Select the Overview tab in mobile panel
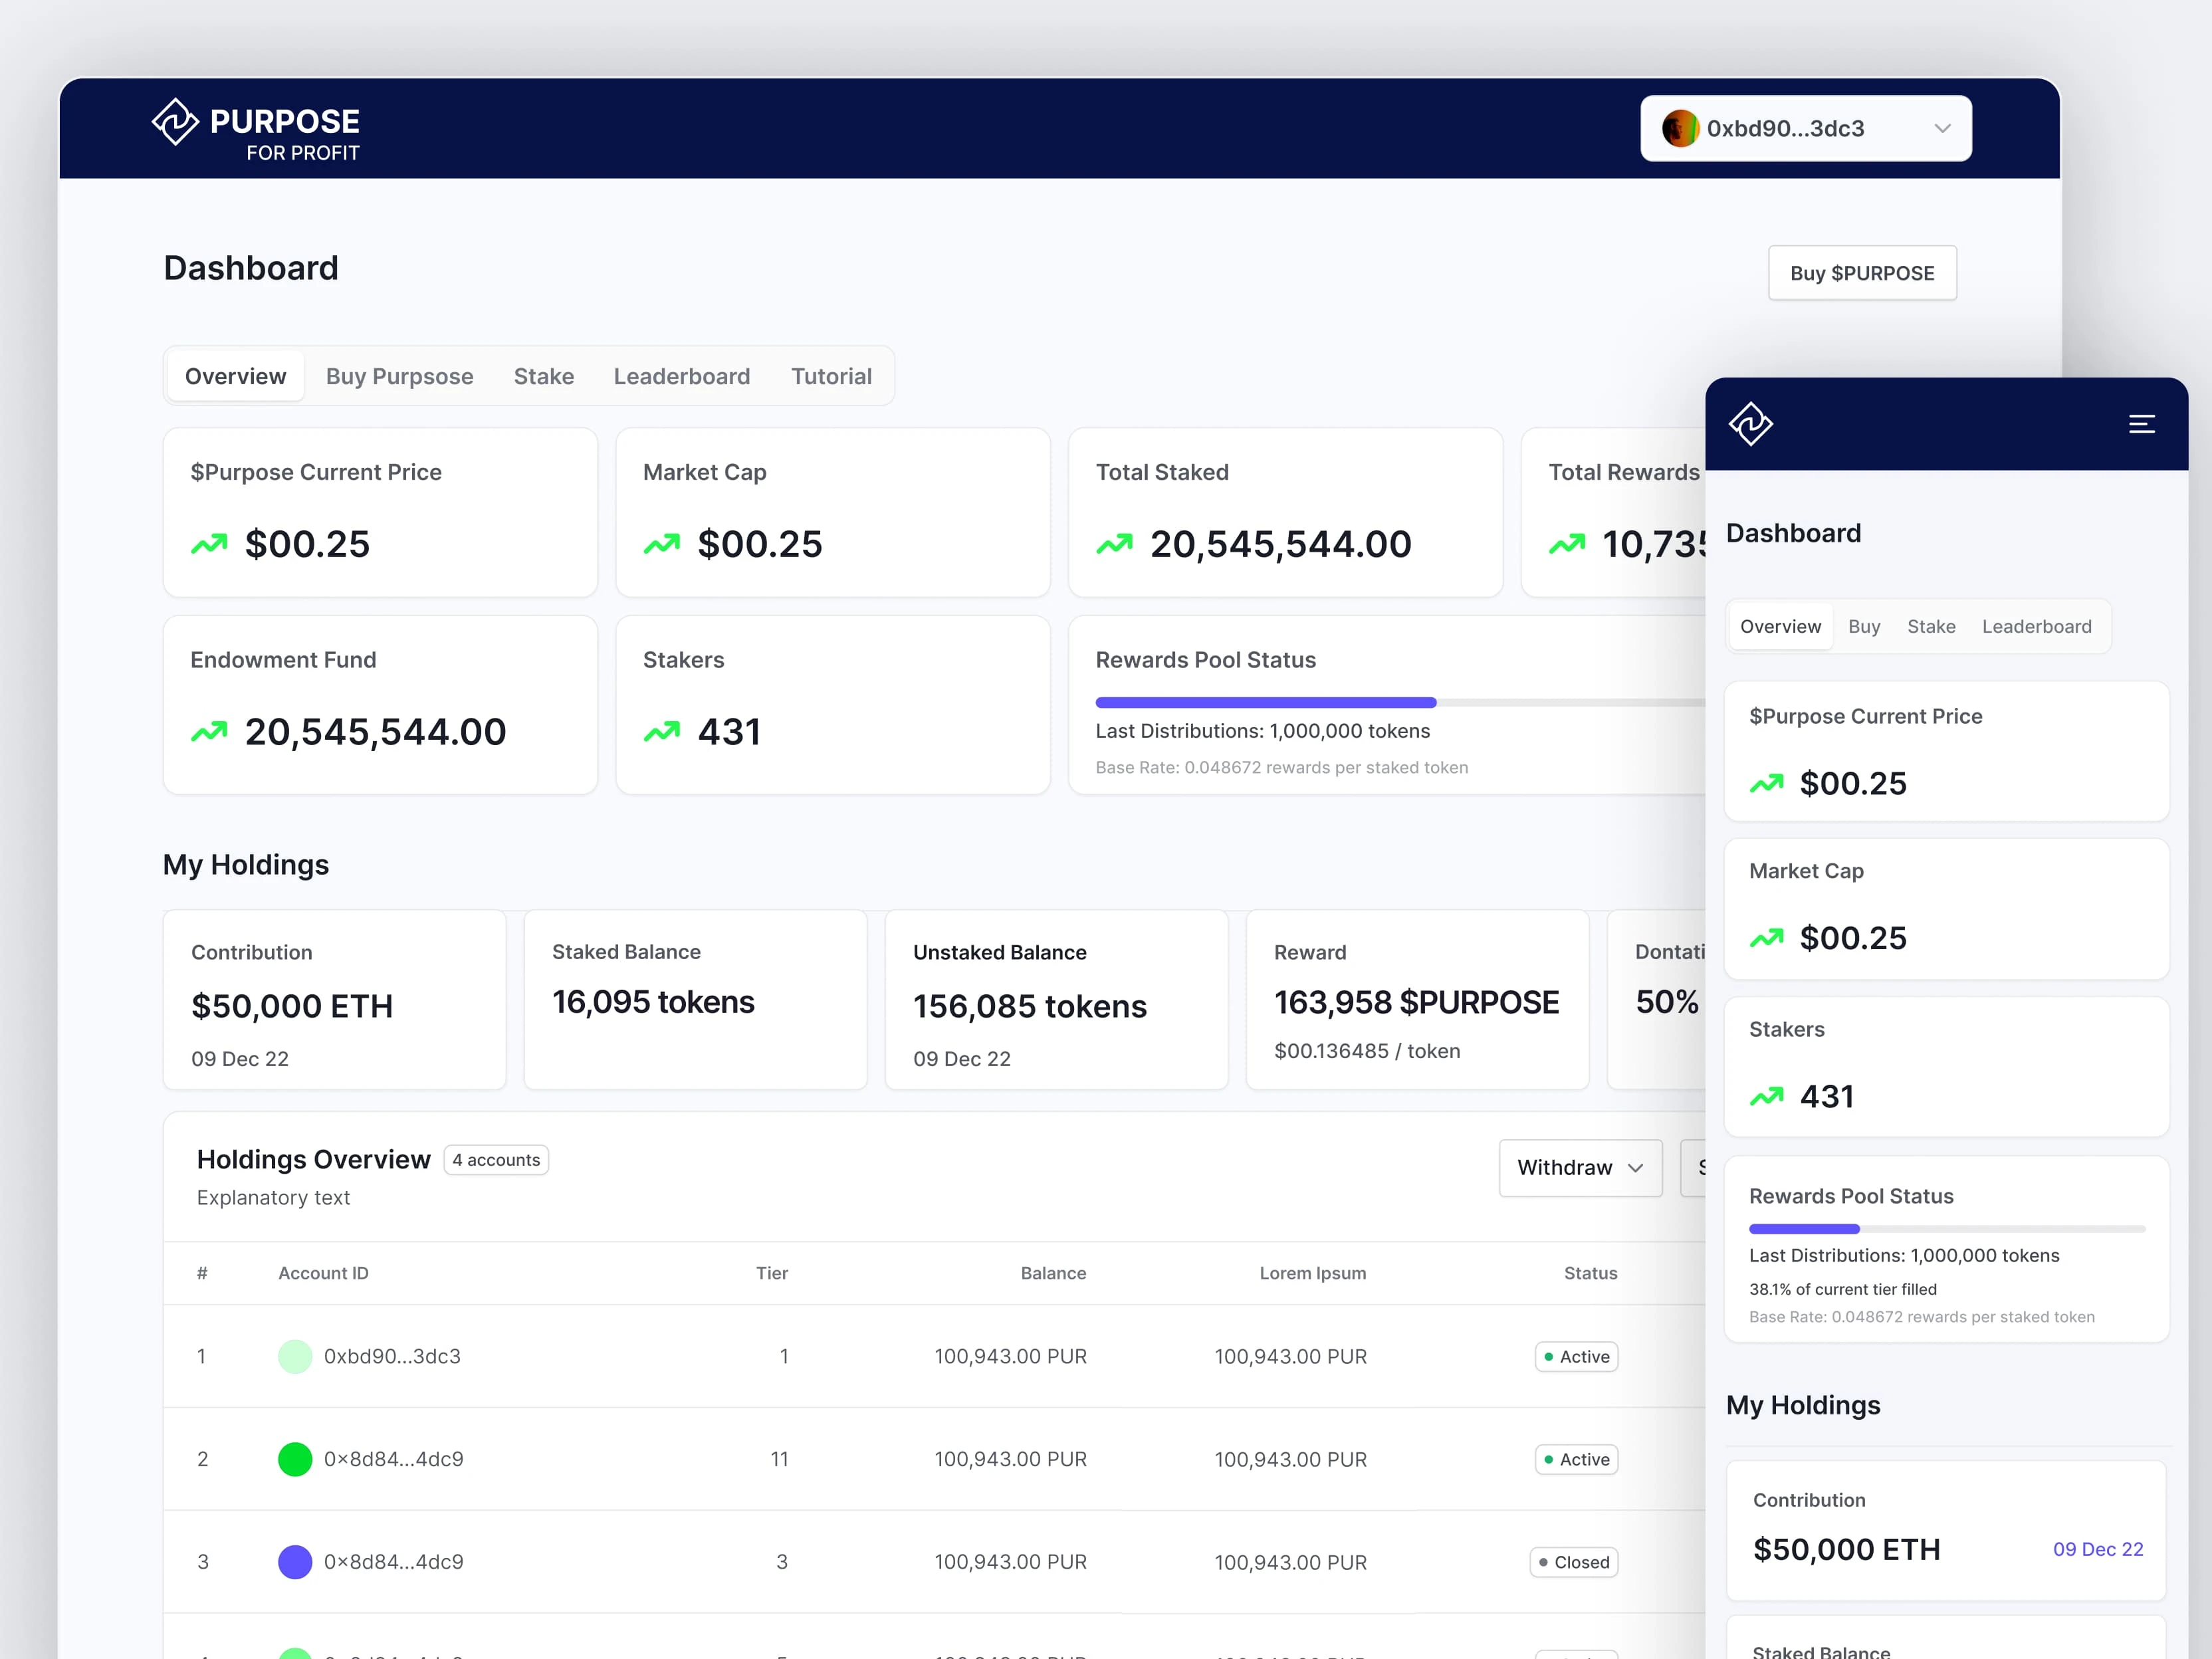The image size is (2212, 1659). point(1780,627)
